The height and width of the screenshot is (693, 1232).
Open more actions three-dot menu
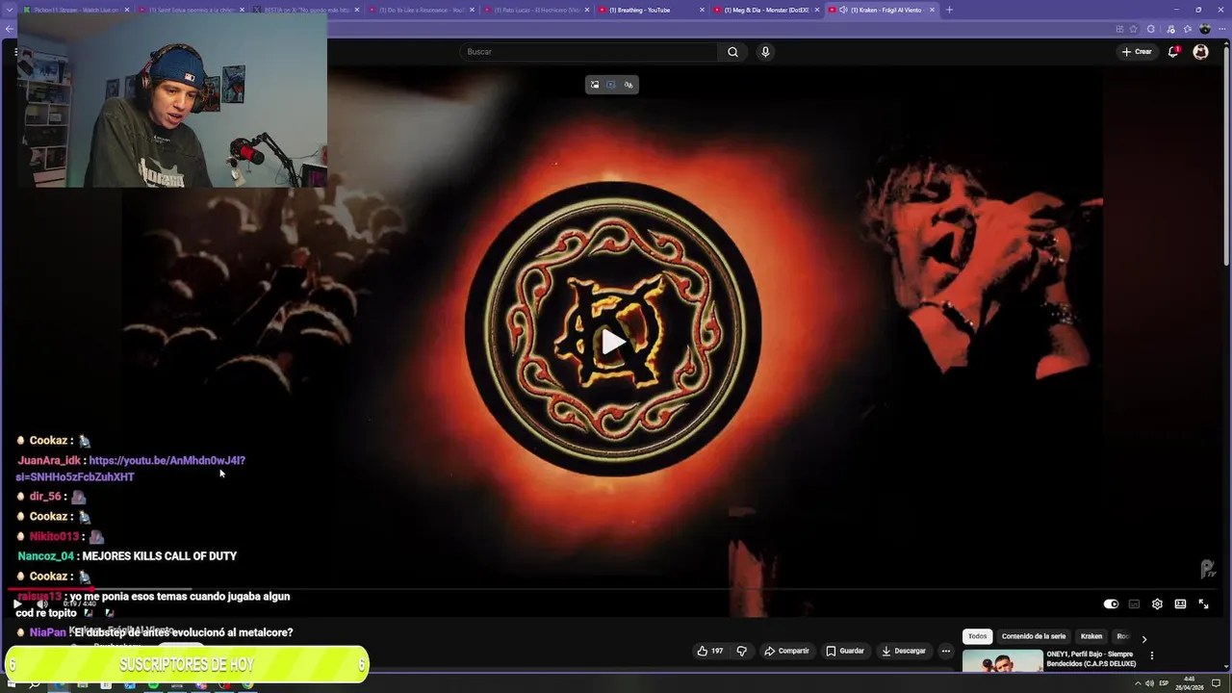[x=946, y=651]
